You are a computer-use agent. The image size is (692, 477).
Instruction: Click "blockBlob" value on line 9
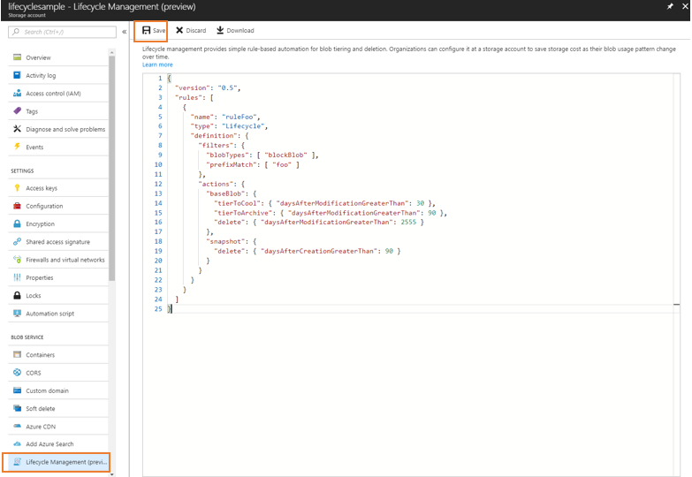(286, 155)
